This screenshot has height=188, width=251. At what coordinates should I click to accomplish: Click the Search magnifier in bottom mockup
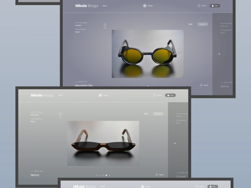point(197,186)
